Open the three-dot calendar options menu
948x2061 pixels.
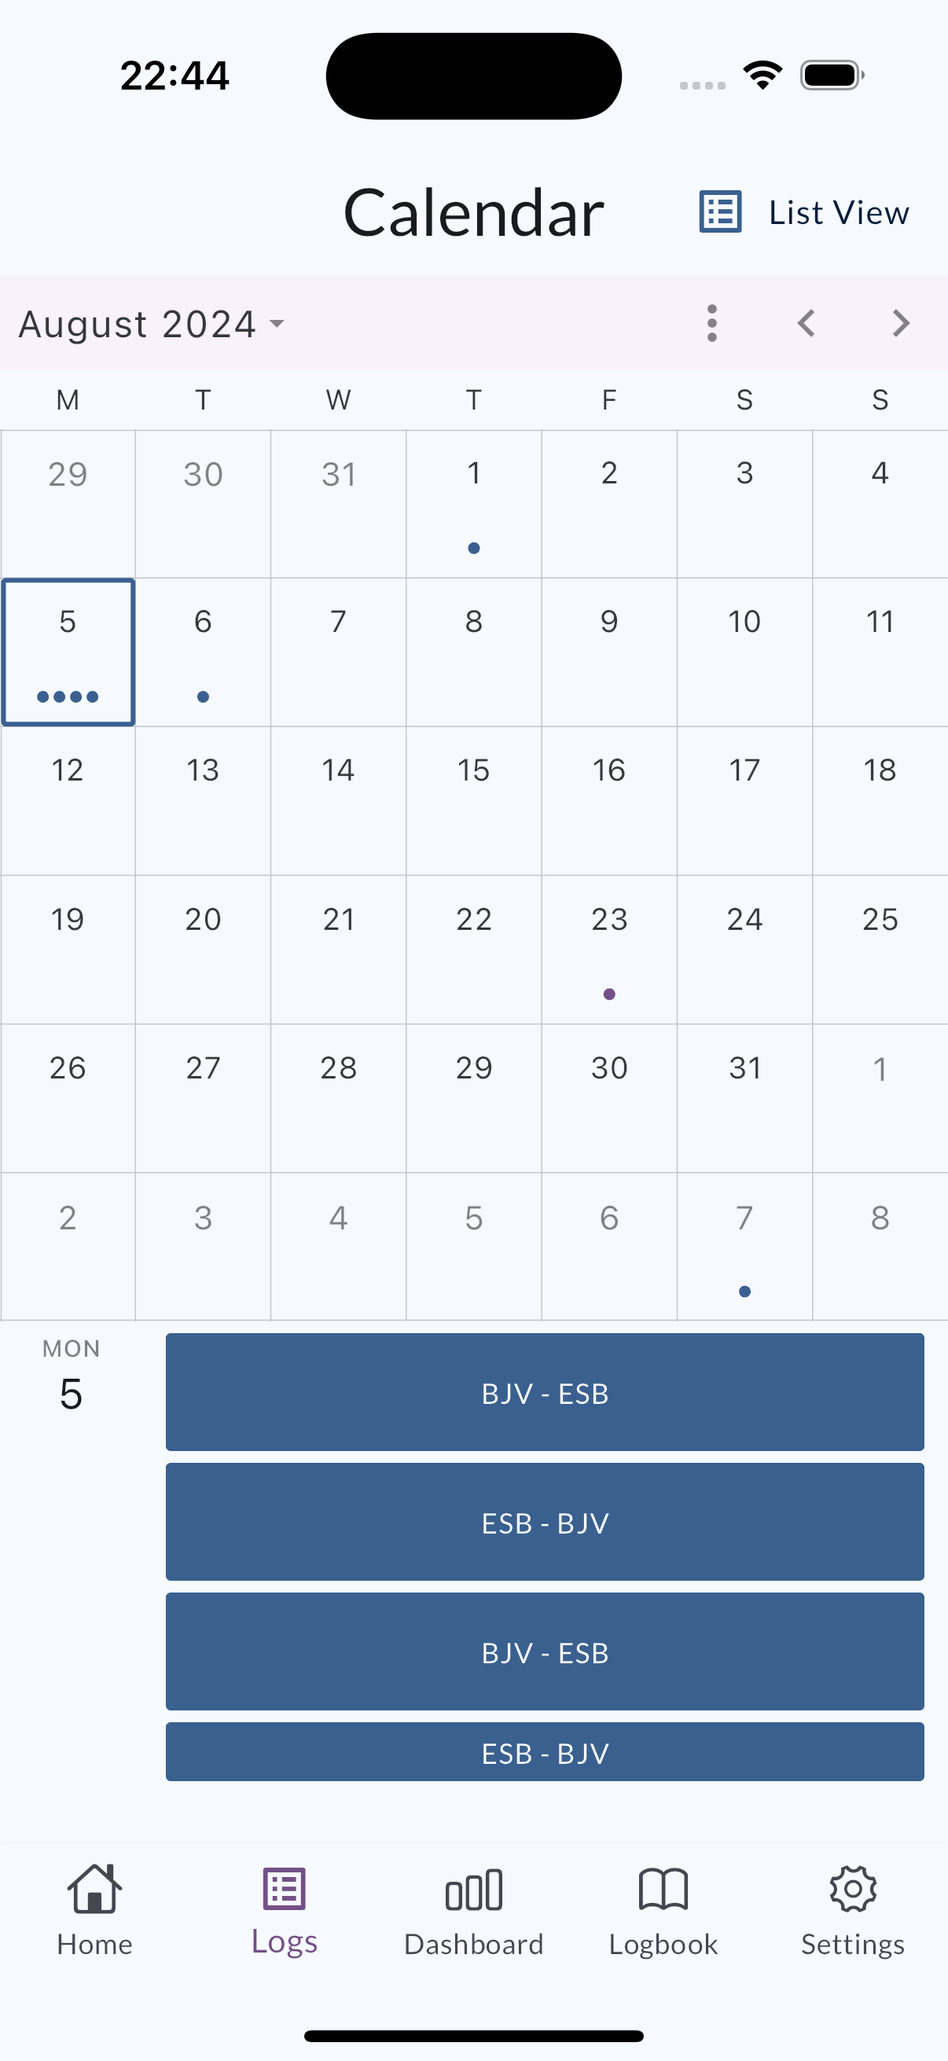pyautogui.click(x=712, y=323)
